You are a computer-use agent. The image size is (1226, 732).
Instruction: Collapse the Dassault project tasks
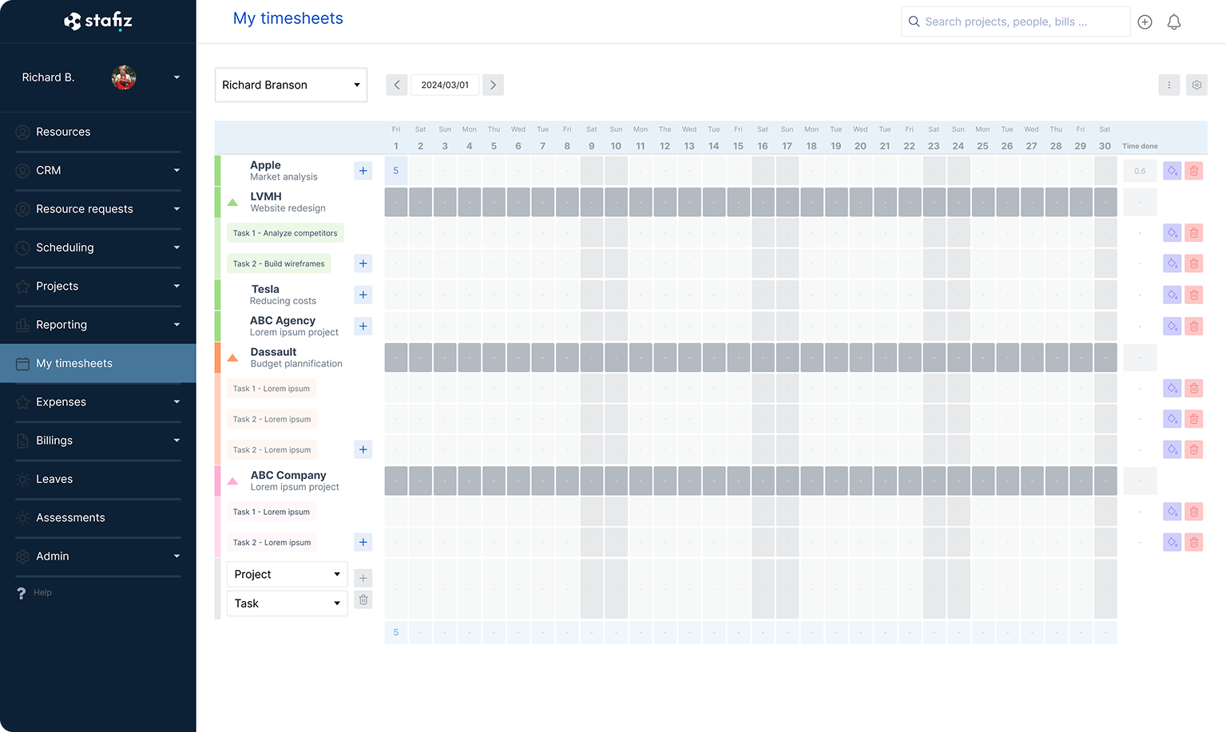point(232,358)
